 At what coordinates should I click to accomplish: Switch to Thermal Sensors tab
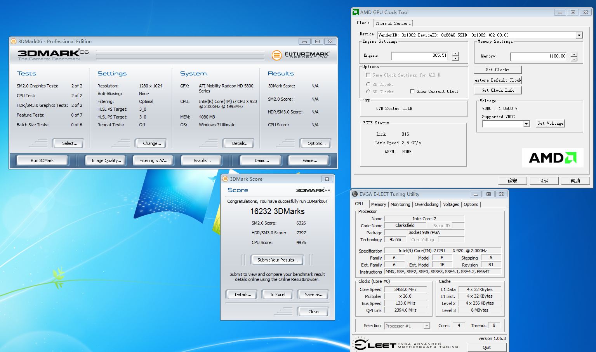[393, 23]
